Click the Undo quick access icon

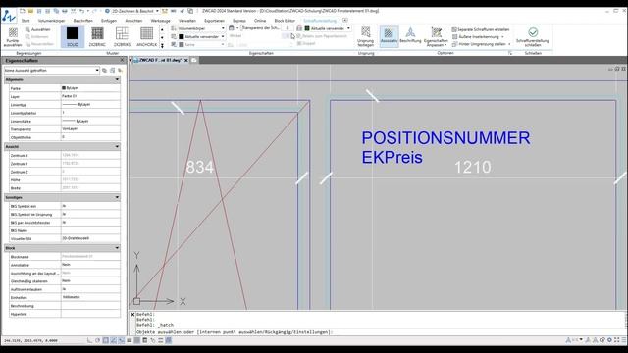[x=81, y=11]
